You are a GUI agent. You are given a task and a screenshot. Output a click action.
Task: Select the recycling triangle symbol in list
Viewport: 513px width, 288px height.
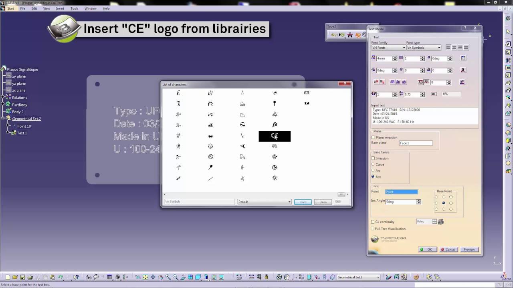[275, 114]
